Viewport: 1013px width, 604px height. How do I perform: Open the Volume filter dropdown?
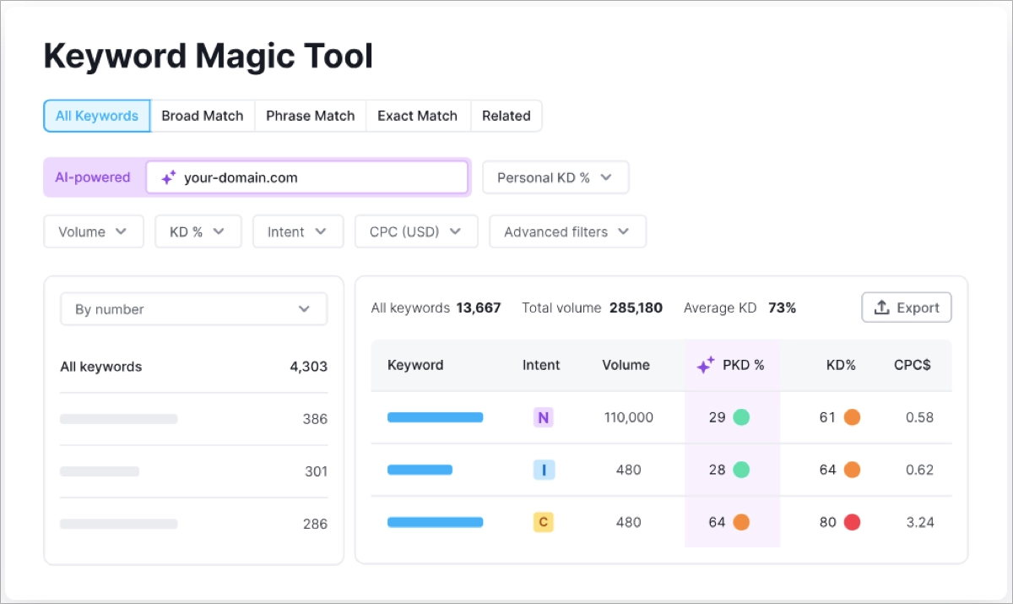tap(93, 231)
